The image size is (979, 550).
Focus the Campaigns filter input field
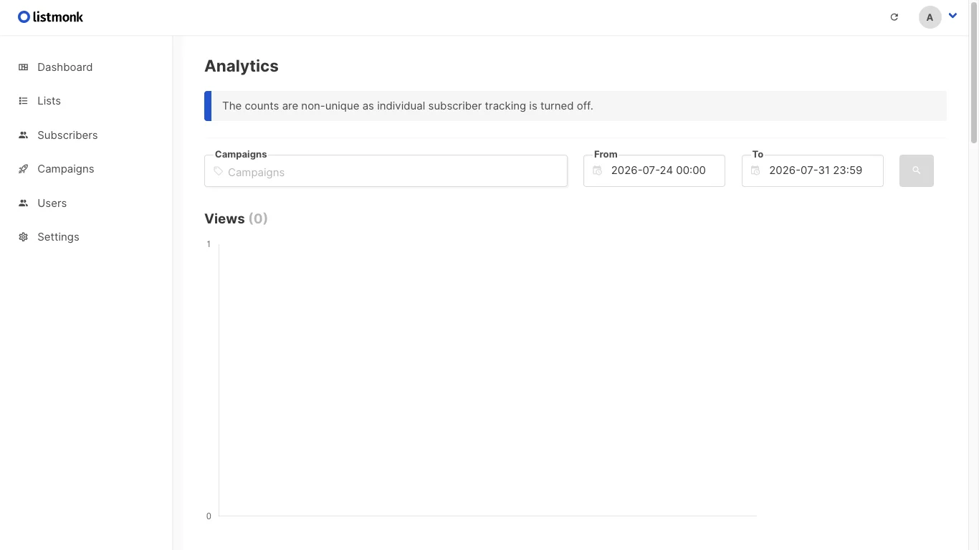(x=386, y=171)
